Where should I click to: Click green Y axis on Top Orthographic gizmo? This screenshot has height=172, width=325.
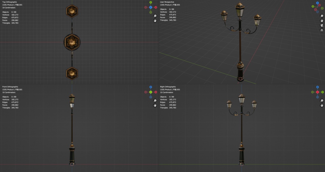(151, 3)
